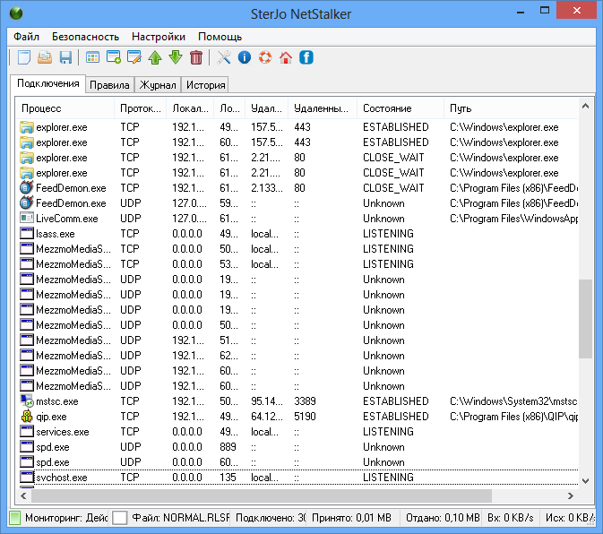Image resolution: width=603 pixels, height=534 pixels.
Task: Click the services.exe process icon
Action: (x=27, y=431)
